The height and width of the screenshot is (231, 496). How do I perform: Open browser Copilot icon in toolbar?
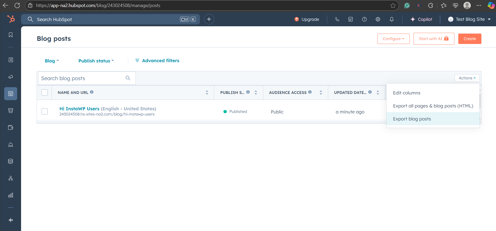coord(491,5)
